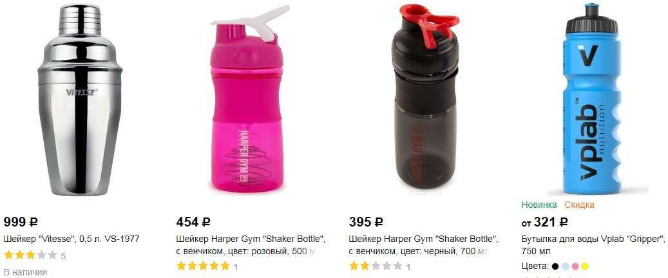Select the yellow color swatch
Viewport: 668px width, 278px height.
[585, 266]
